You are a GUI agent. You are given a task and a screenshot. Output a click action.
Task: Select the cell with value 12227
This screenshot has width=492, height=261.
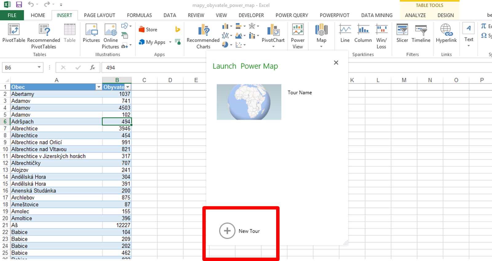pyautogui.click(x=117, y=225)
